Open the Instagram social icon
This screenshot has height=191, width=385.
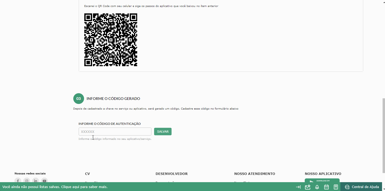(x=27, y=181)
